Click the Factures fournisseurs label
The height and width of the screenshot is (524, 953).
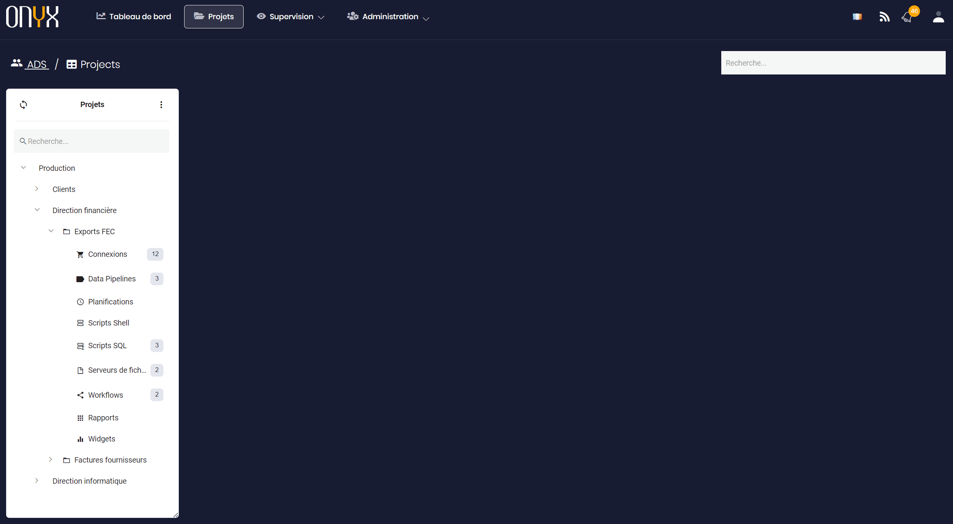(x=110, y=460)
